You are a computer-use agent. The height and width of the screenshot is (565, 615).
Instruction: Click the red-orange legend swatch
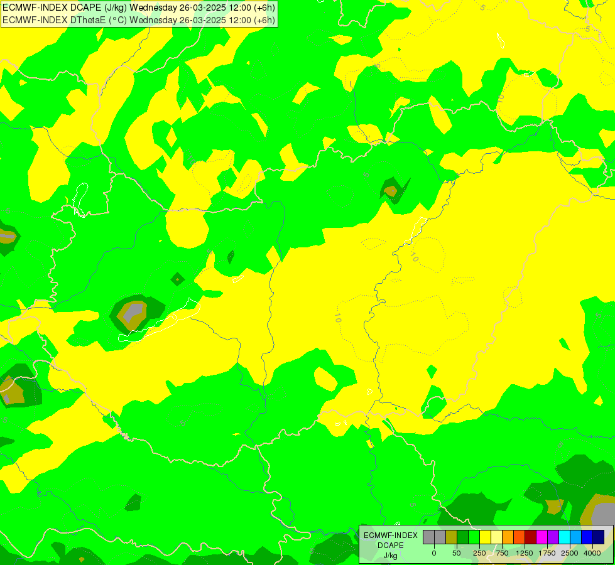[520, 537]
